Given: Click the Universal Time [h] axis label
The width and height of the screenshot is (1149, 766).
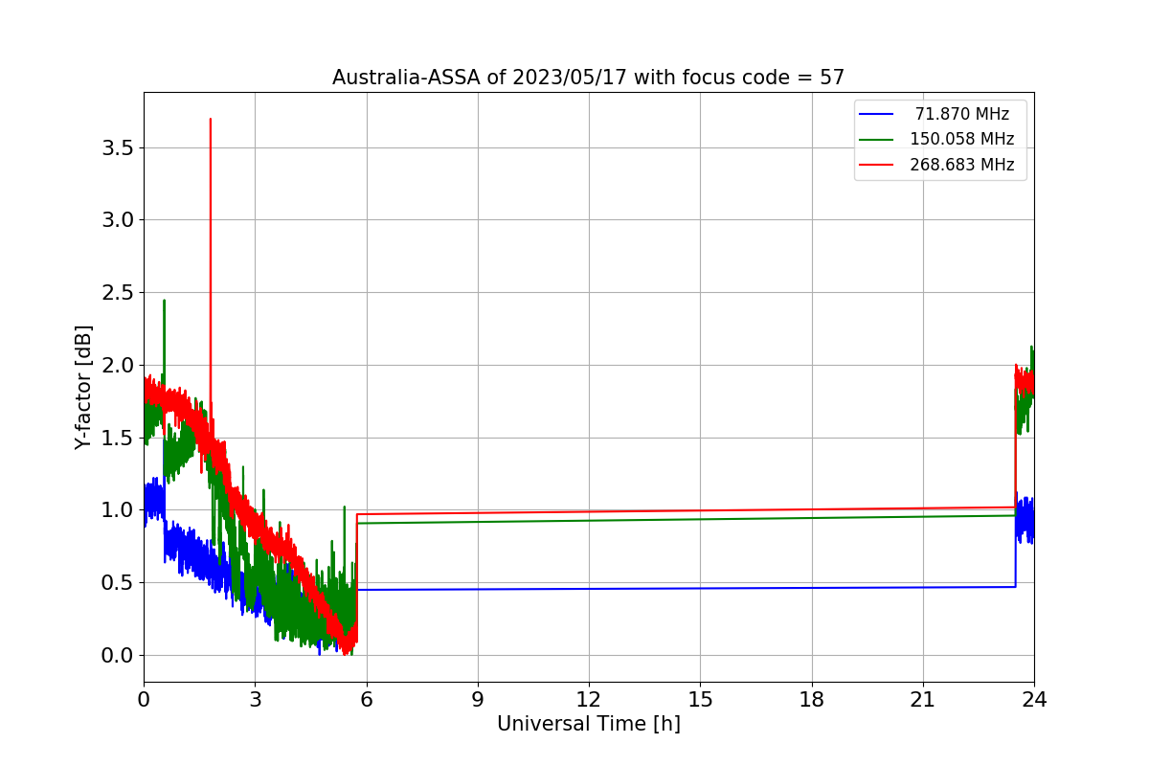Looking at the screenshot, I should (589, 724).
